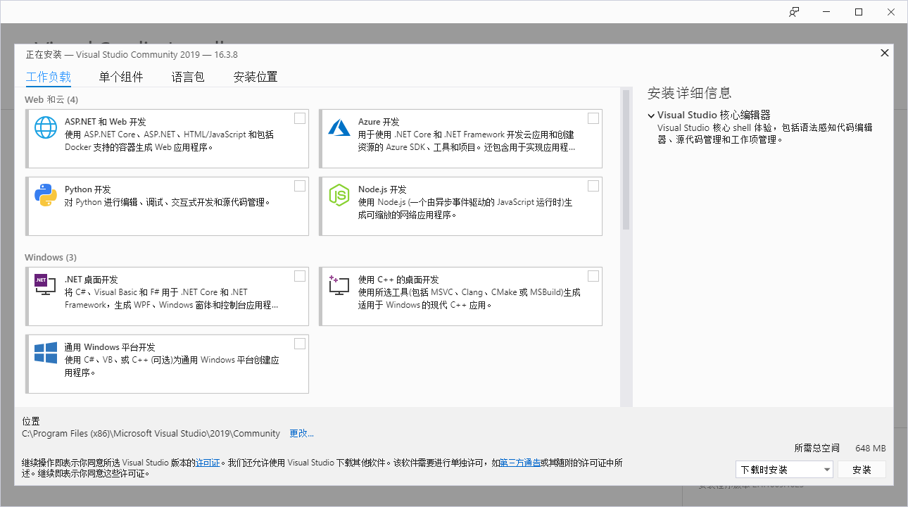The width and height of the screenshot is (908, 507).
Task: Click the Azure development logo icon
Action: (x=339, y=127)
